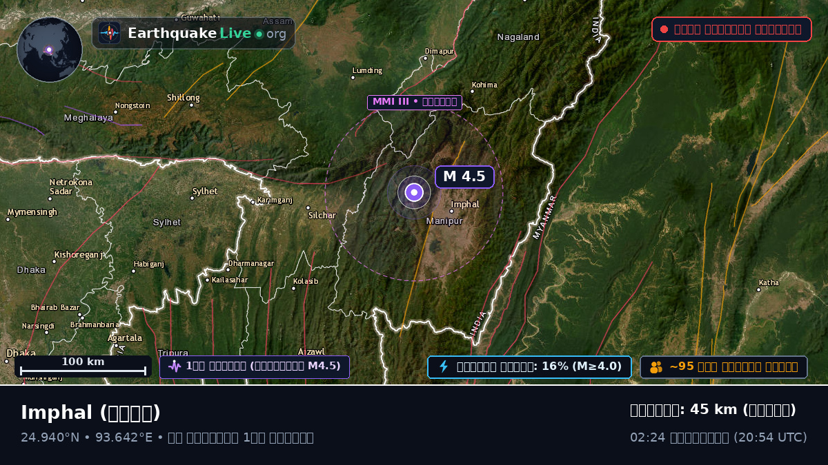Click the green live status dot
The width and height of the screenshot is (828, 465).
click(x=259, y=34)
